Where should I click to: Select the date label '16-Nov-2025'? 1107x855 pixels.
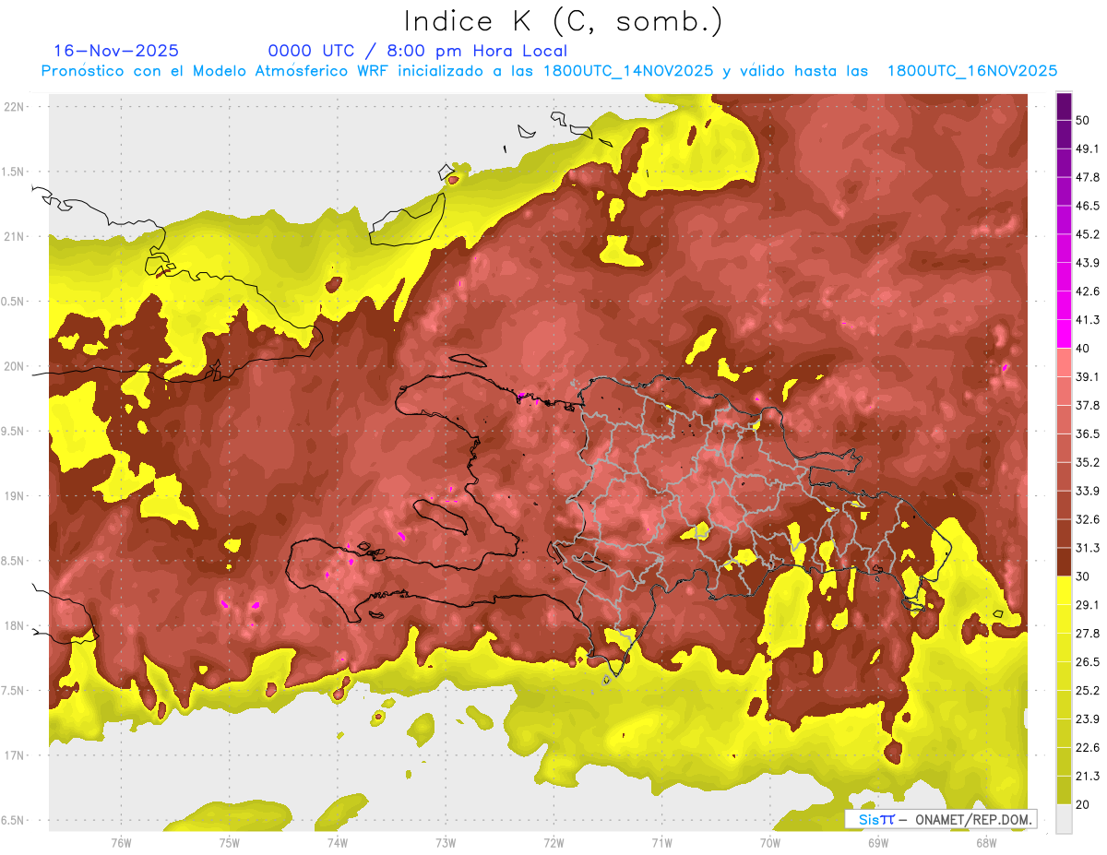116,51
